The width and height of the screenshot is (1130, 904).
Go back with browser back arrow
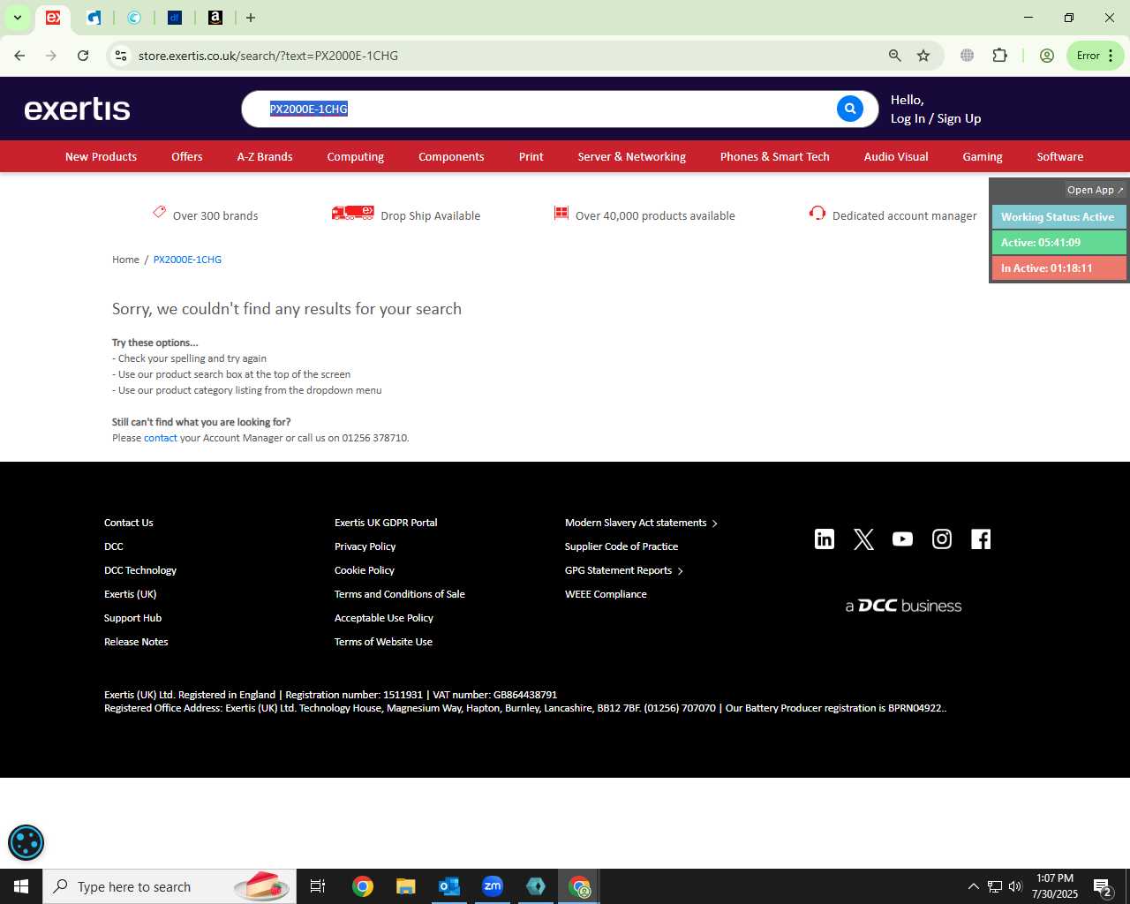(x=19, y=56)
